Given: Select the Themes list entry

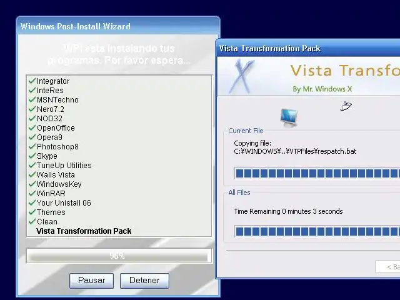Looking at the screenshot, I should point(51,212).
